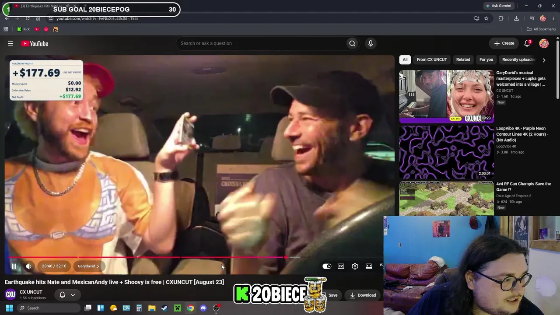Open the Garydavid chapter list
The image size is (560, 315).
(88, 266)
